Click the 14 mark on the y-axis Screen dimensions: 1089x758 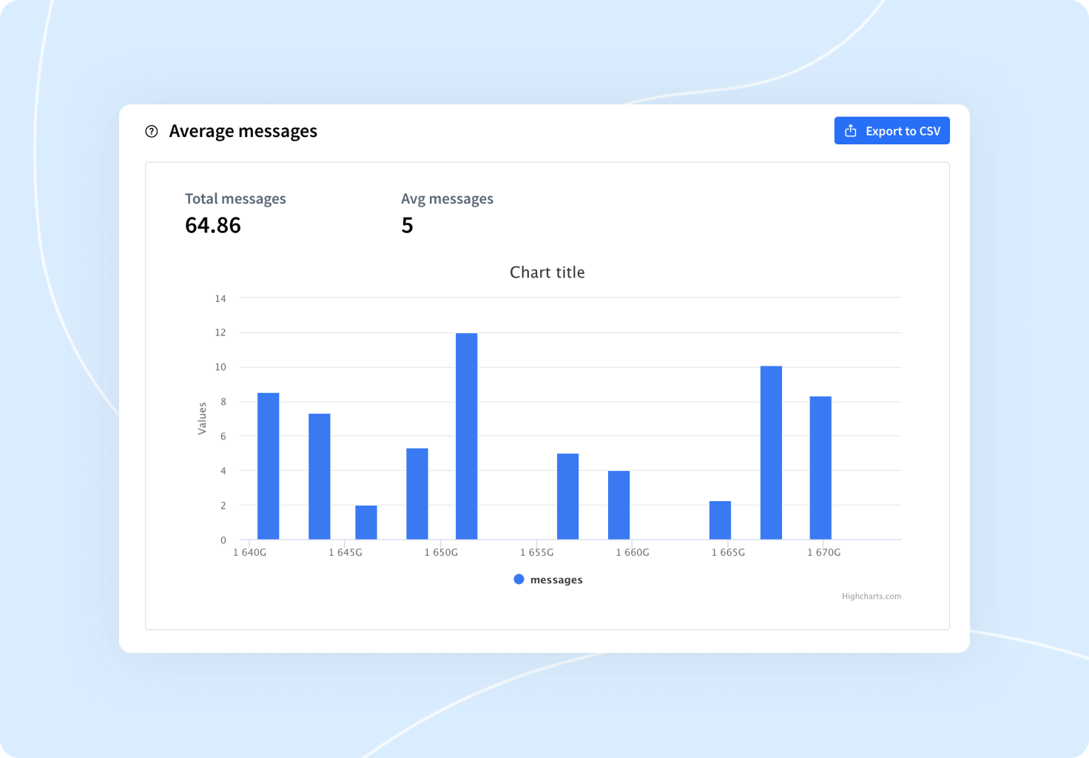point(220,298)
